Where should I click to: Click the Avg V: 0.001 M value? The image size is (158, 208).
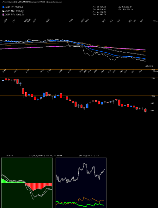[x=125, y=7]
